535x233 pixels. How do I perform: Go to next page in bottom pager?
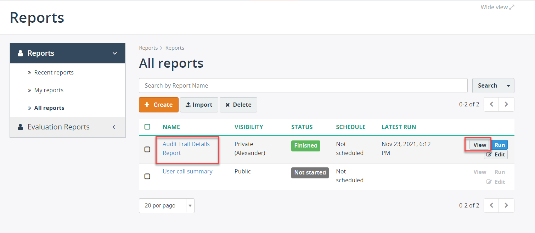click(507, 205)
